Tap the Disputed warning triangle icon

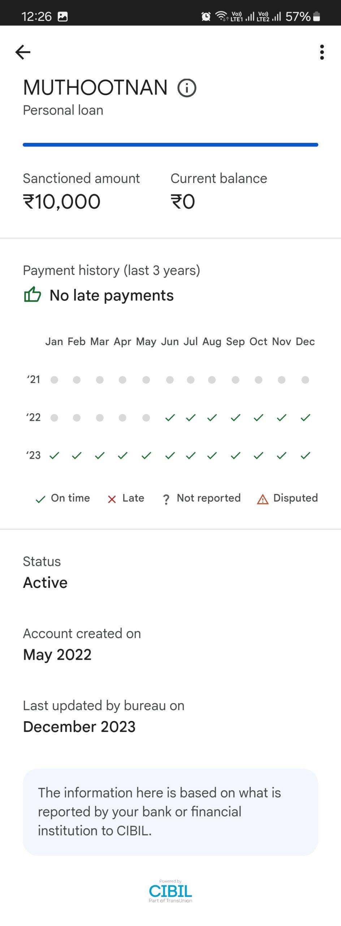(x=263, y=499)
